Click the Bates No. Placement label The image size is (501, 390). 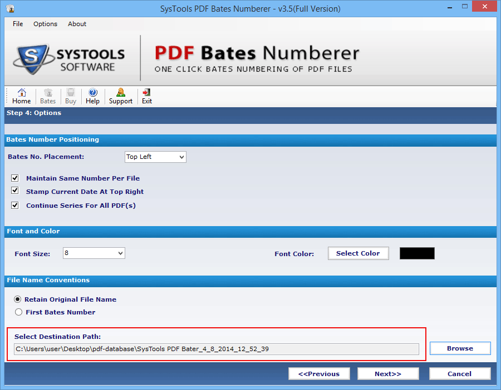[x=46, y=157]
